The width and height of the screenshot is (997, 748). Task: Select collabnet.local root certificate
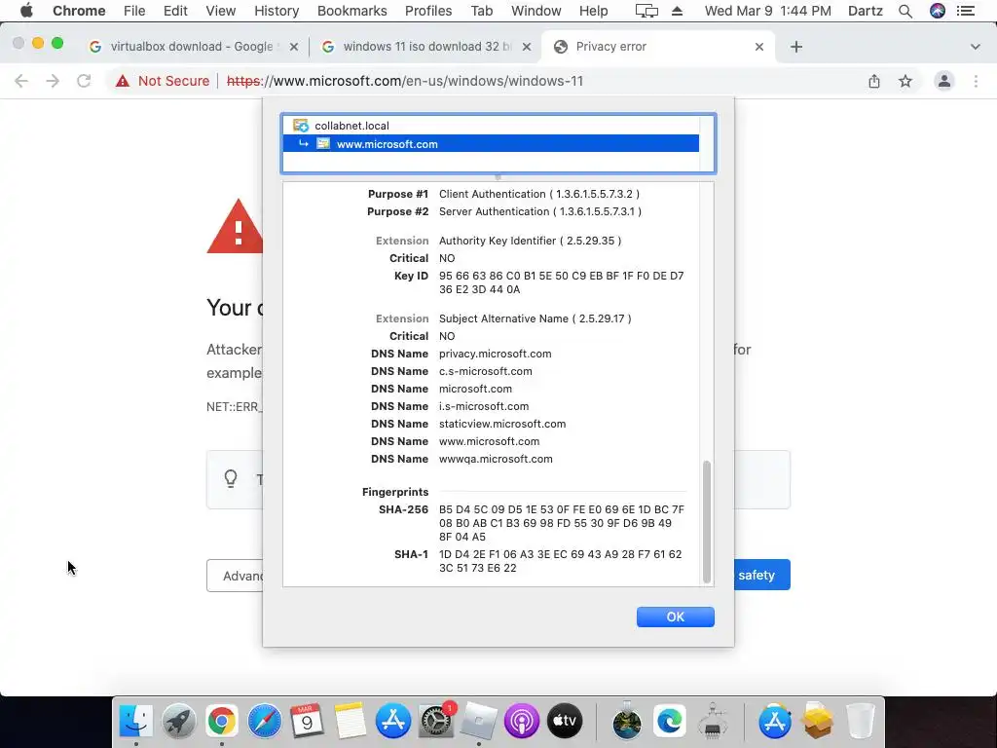[491, 126]
